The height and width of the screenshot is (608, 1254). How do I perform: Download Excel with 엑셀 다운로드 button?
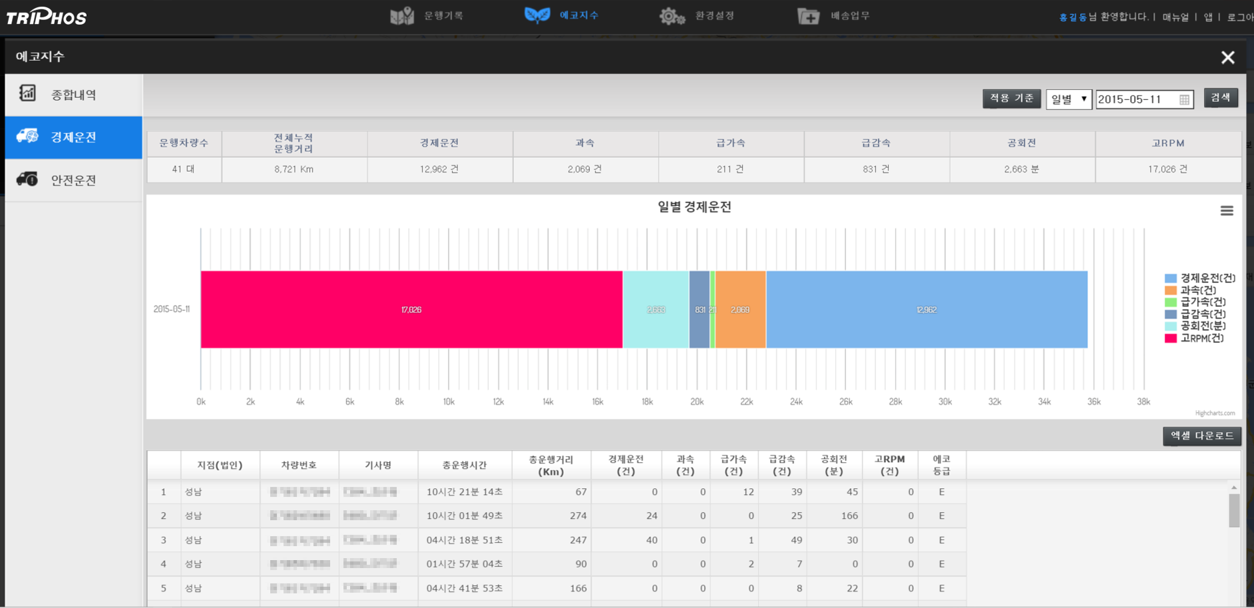click(x=1201, y=436)
